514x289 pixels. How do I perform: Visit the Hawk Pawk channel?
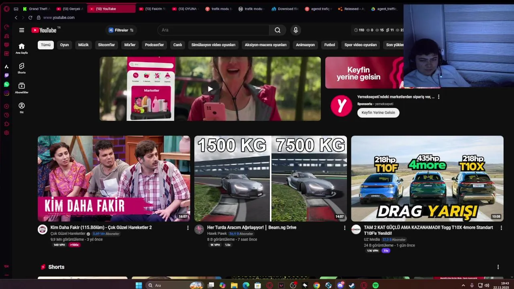217,234
